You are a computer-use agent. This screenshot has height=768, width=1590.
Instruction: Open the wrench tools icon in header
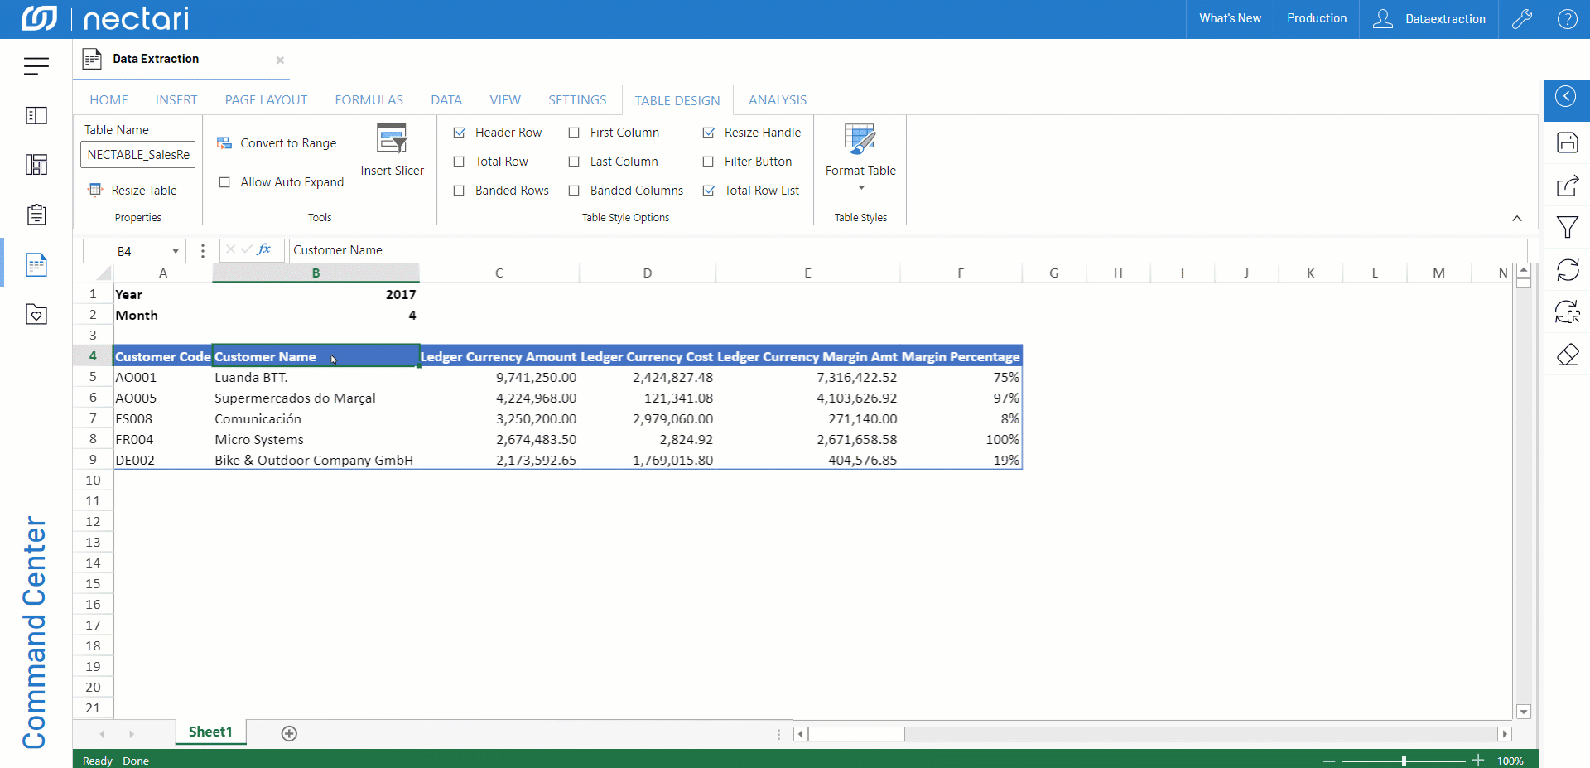[1522, 19]
